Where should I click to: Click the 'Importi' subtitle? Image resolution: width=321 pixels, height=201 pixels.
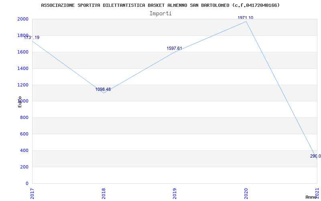coord(160,14)
